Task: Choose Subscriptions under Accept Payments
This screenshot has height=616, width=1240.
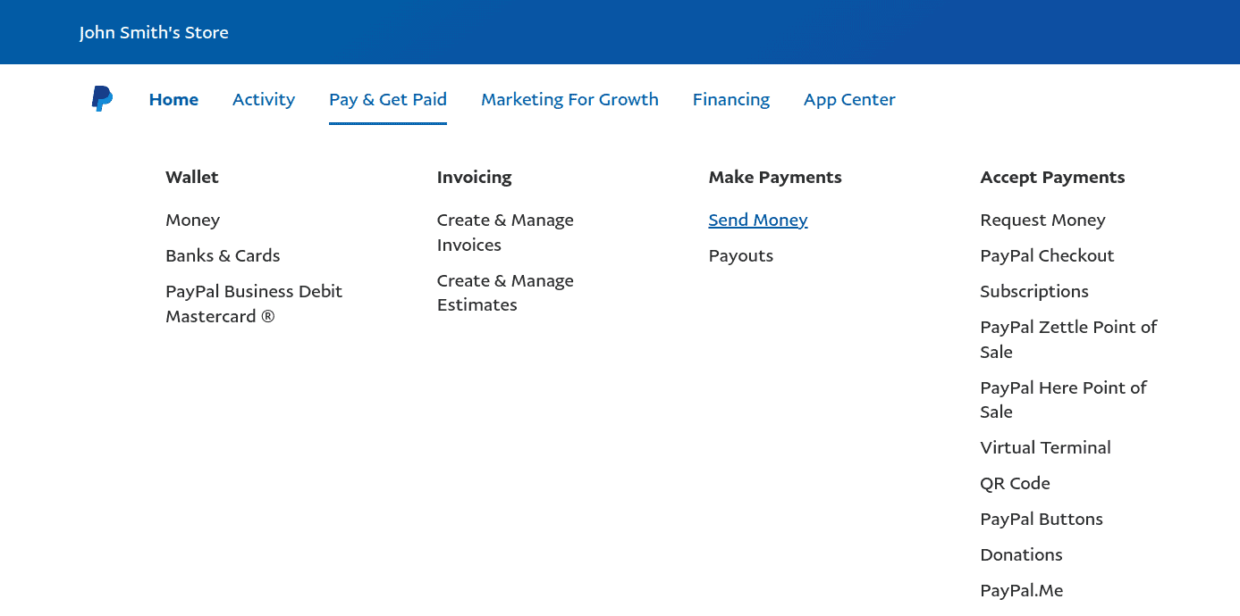Action: tap(1034, 292)
